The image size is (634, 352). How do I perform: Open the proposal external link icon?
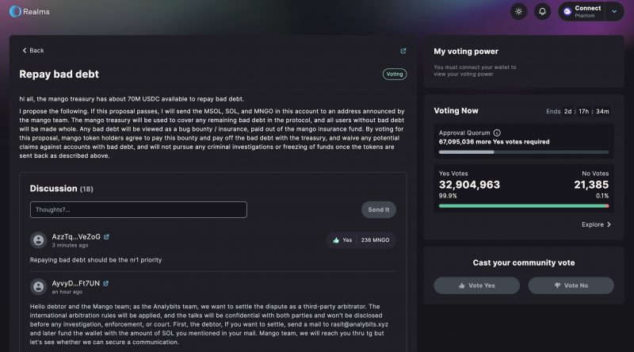(x=403, y=51)
